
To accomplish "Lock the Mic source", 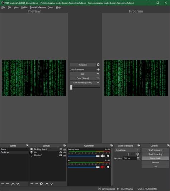I will tap(65, 152).
